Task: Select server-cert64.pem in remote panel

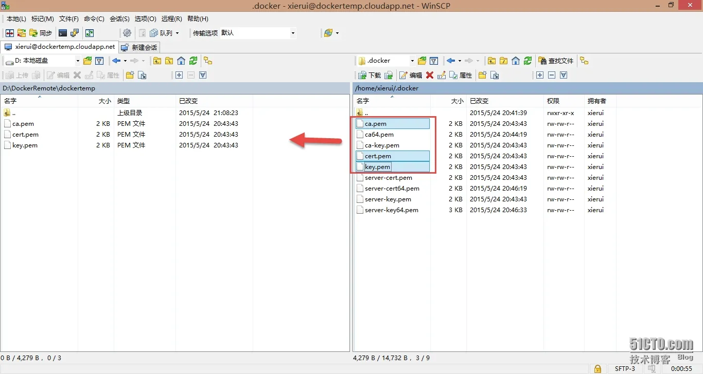Action: click(x=392, y=189)
